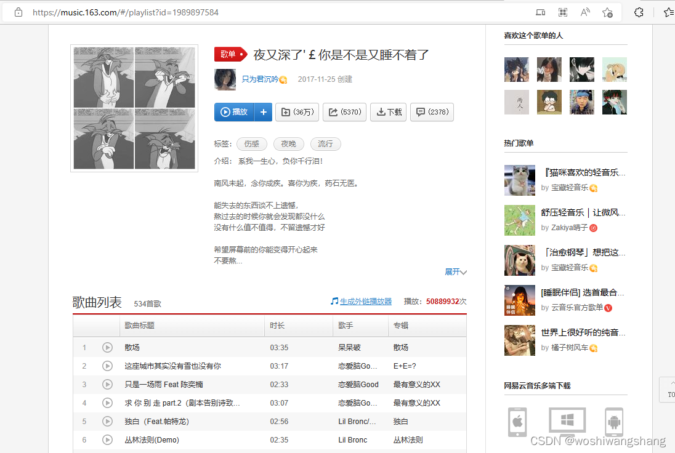
Task: Play the whole playlist with 播放 button
Action: [234, 112]
